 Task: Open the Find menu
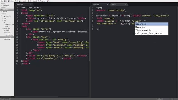[x=16, y=1]
